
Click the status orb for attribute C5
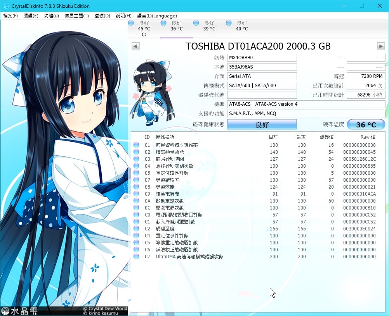136,242
